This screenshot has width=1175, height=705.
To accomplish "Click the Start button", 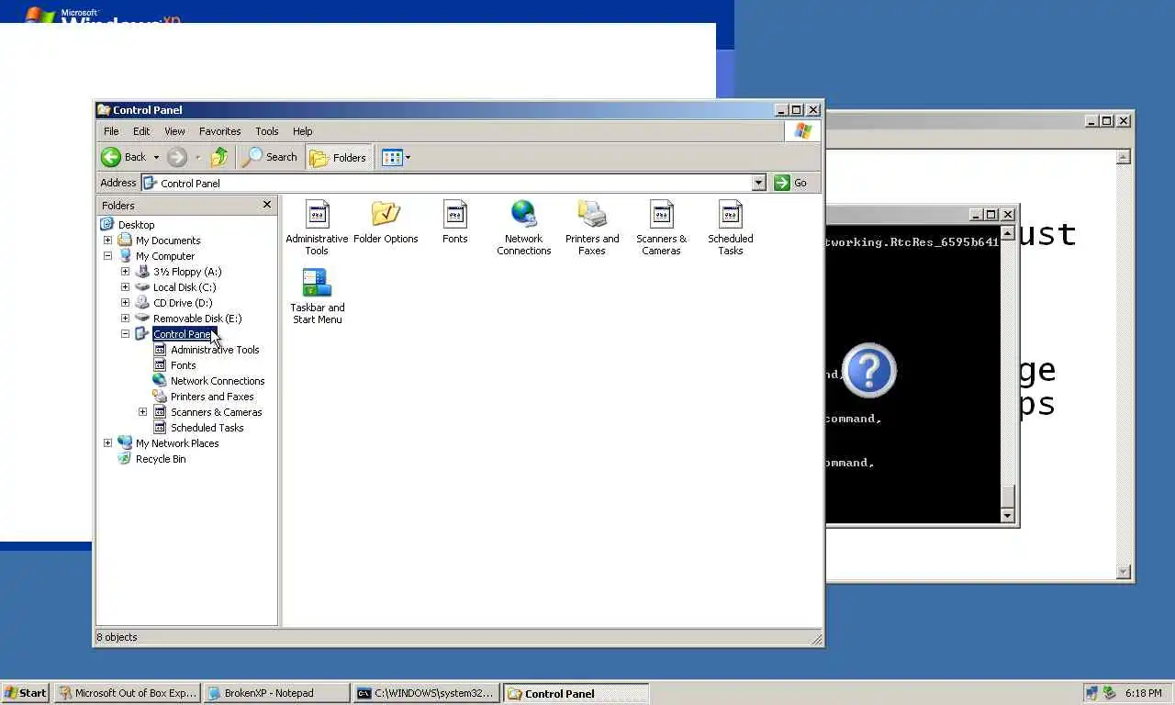I will coord(25,693).
